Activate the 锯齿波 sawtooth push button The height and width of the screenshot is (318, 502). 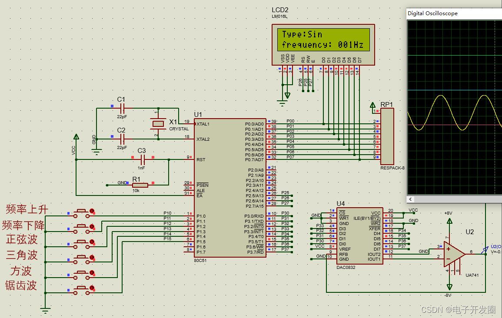coord(82,290)
